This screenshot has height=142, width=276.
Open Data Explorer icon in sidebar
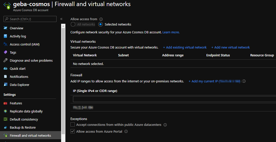5,85
